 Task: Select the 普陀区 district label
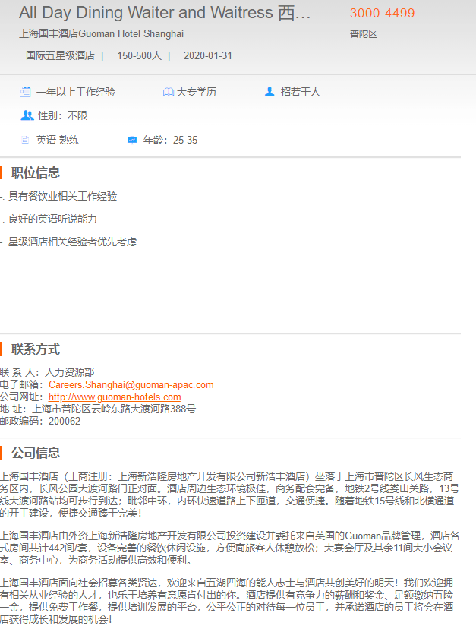coord(364,34)
